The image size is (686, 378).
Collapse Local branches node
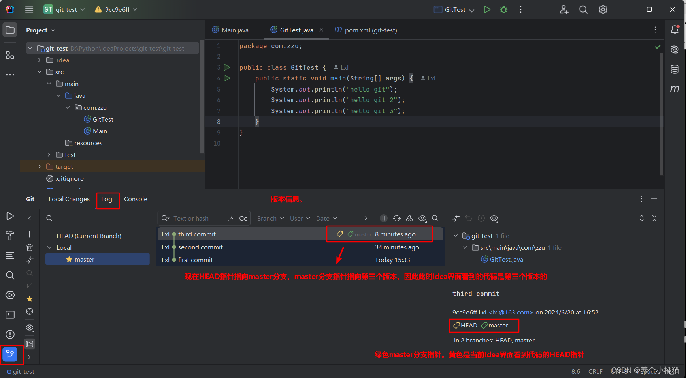(x=49, y=247)
